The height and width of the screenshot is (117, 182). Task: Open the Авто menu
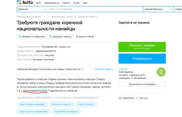38,3
